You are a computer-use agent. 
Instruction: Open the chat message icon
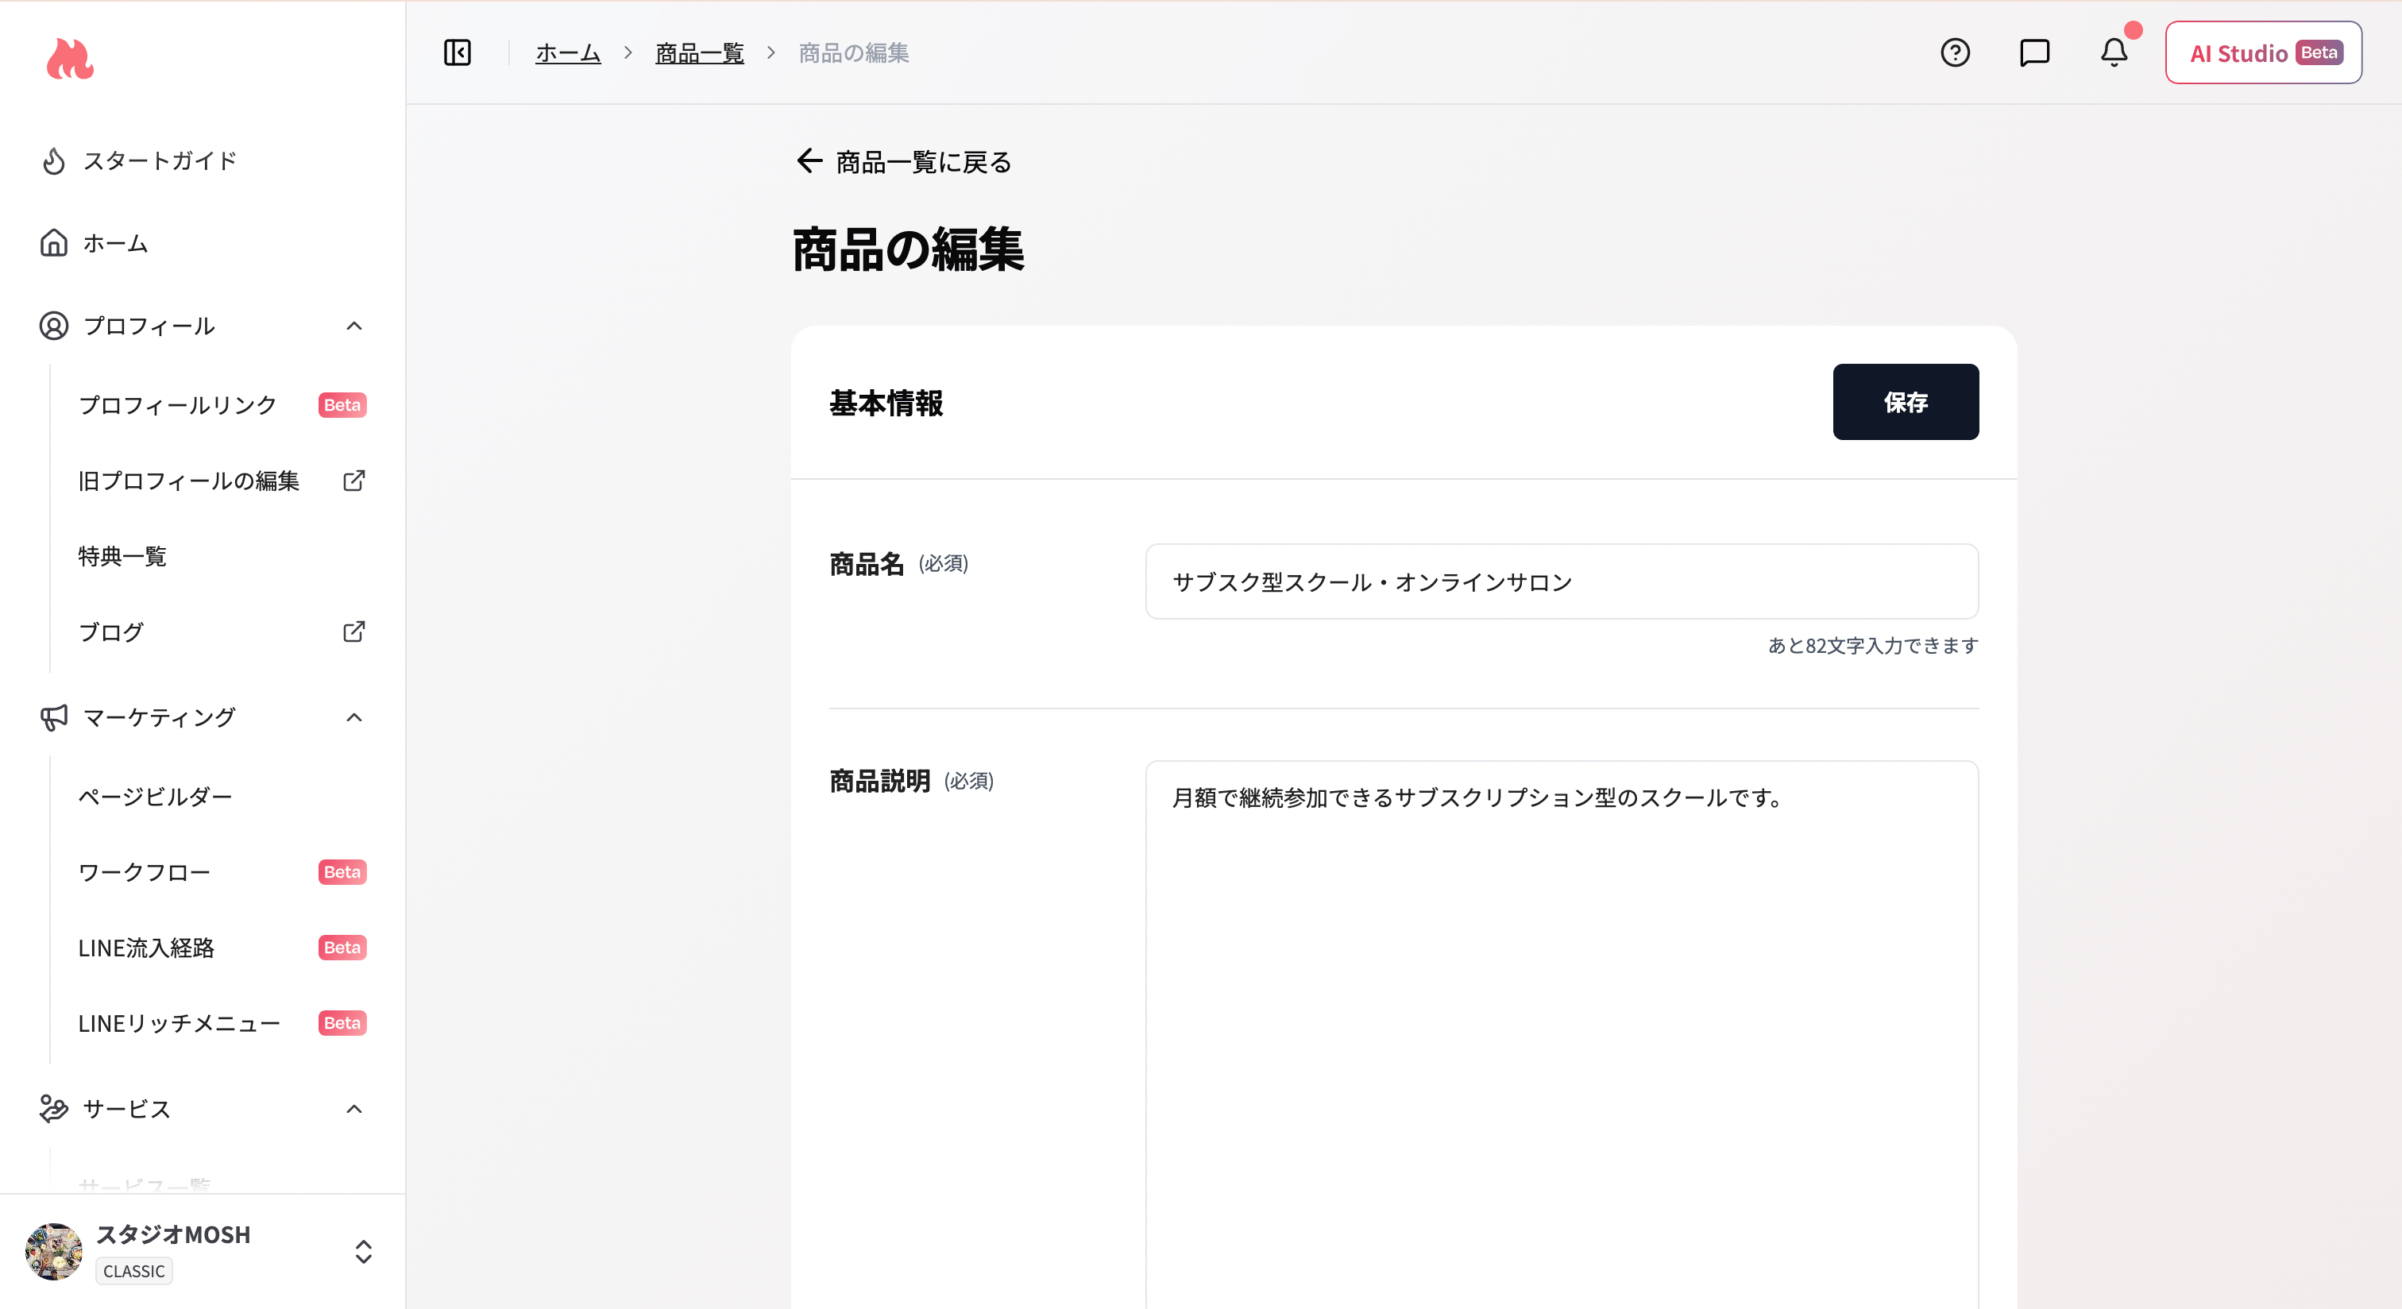coord(2033,52)
